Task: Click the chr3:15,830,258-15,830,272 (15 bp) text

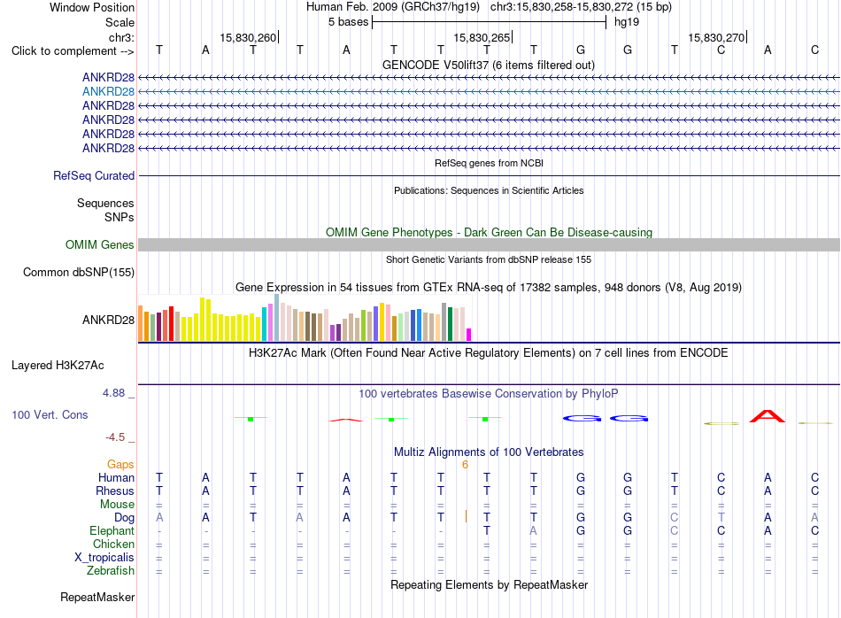Action: (581, 7)
